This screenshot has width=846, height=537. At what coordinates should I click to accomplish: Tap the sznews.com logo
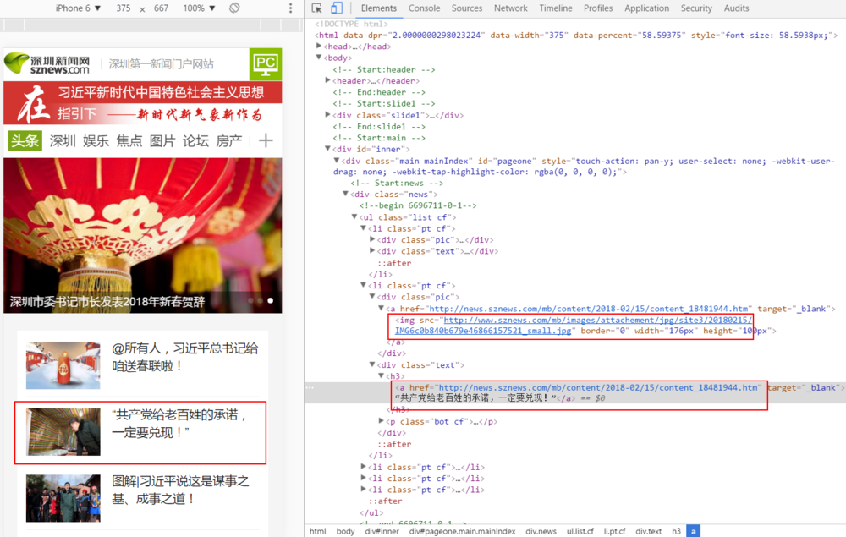tap(47, 64)
